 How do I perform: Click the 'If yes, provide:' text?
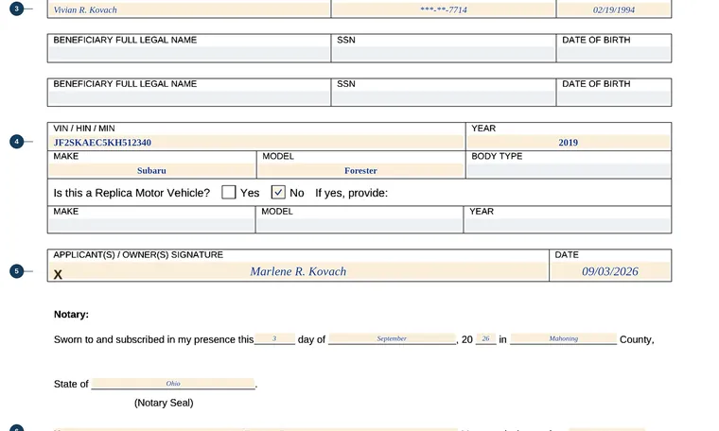point(351,193)
